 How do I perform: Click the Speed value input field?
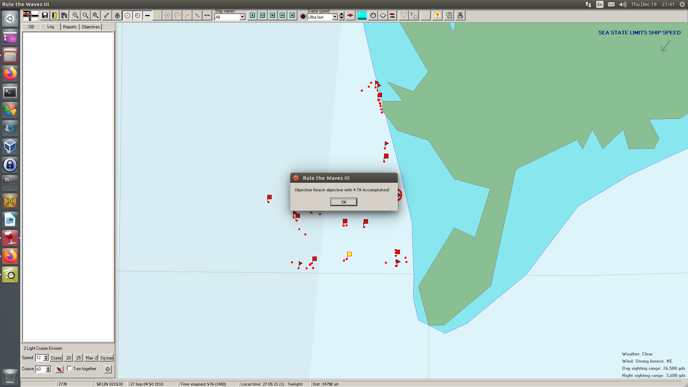39,358
